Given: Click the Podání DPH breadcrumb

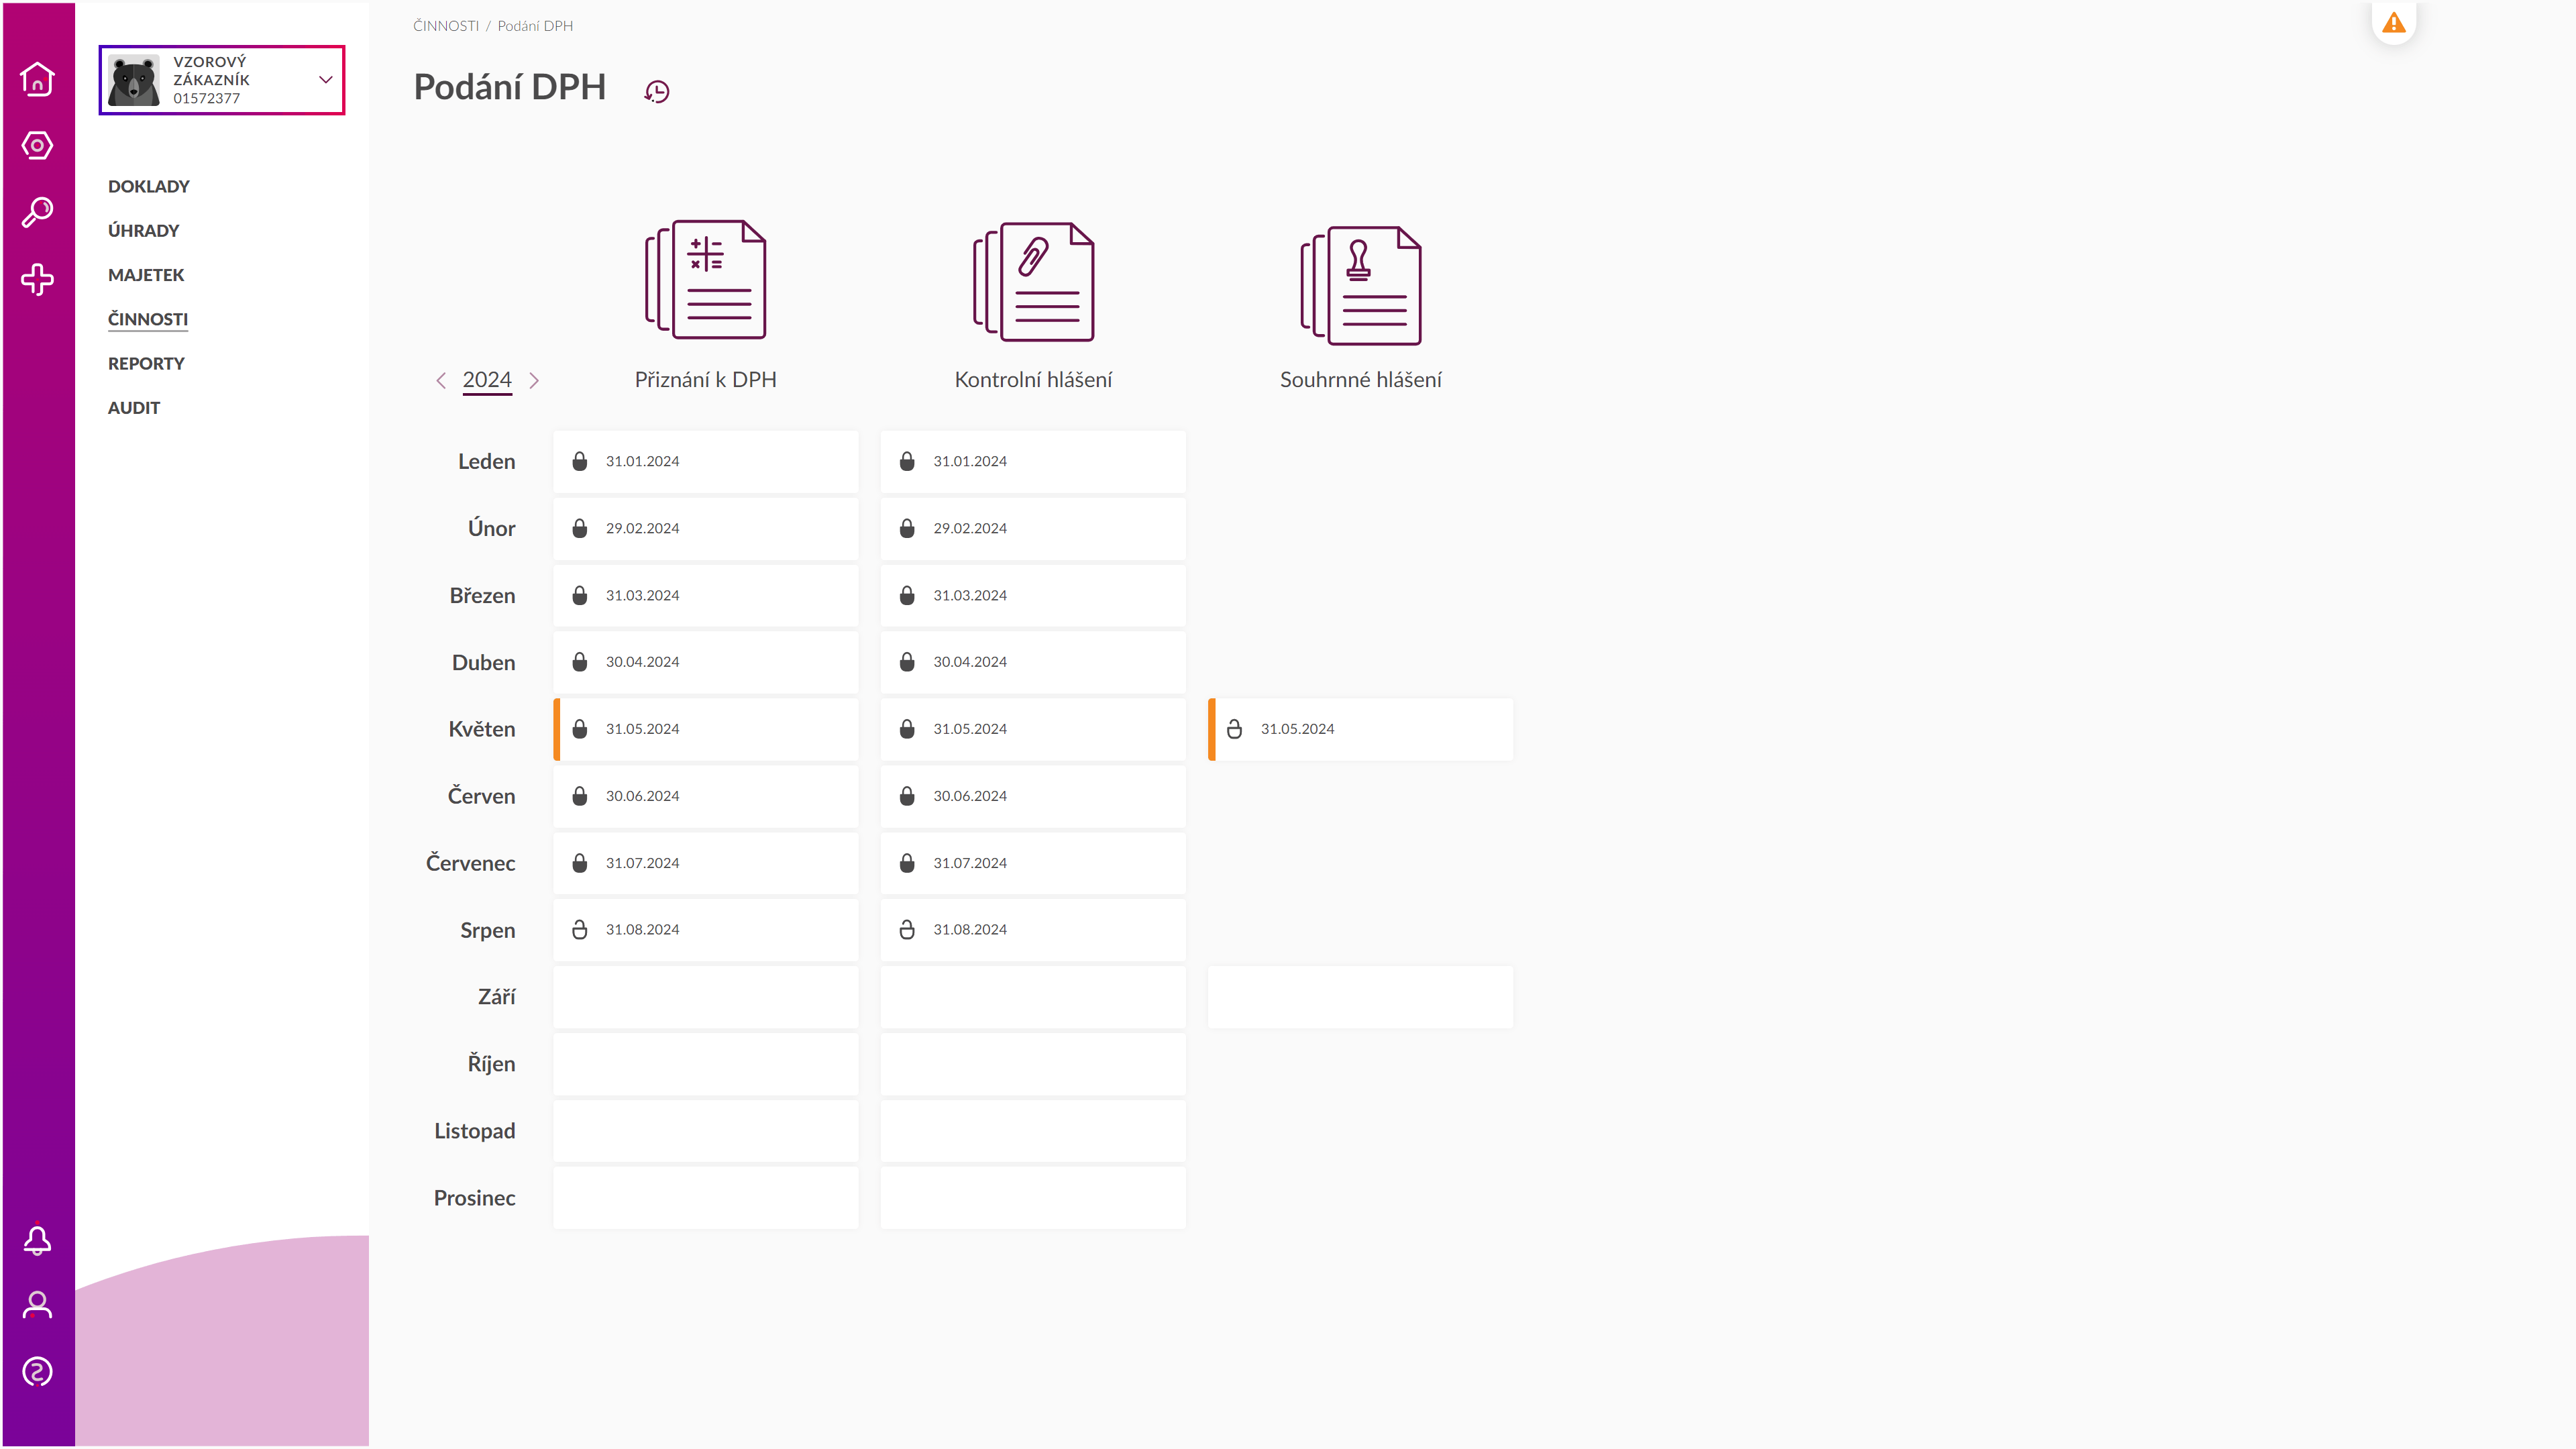Looking at the screenshot, I should click(535, 26).
